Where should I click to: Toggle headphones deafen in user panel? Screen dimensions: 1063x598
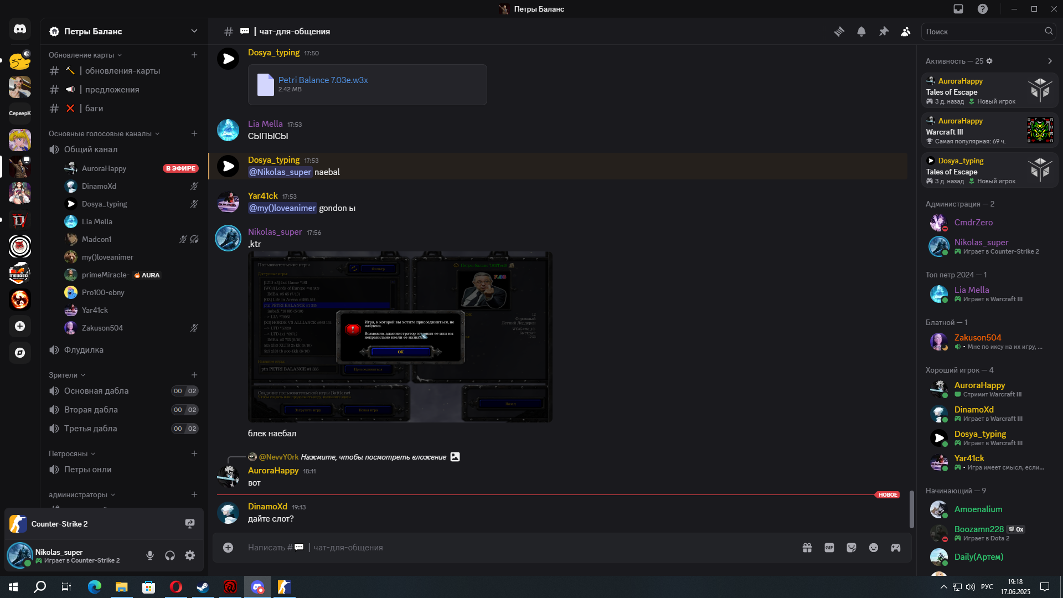pyautogui.click(x=170, y=555)
